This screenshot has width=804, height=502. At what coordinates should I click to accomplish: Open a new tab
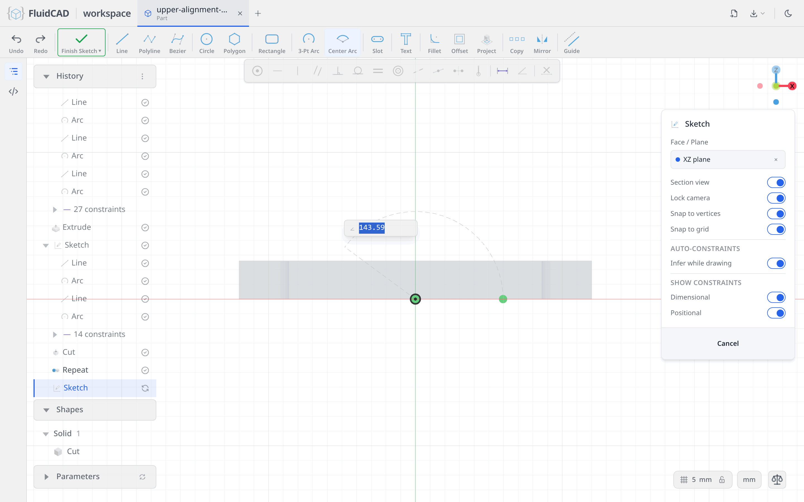[x=258, y=13]
